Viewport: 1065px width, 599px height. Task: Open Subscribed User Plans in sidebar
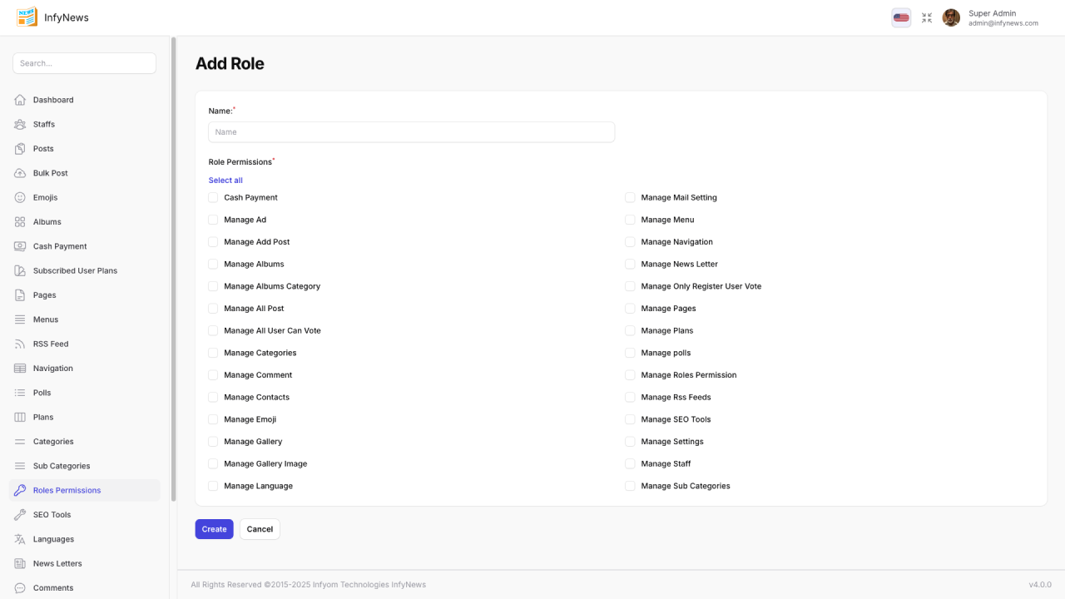click(x=75, y=270)
